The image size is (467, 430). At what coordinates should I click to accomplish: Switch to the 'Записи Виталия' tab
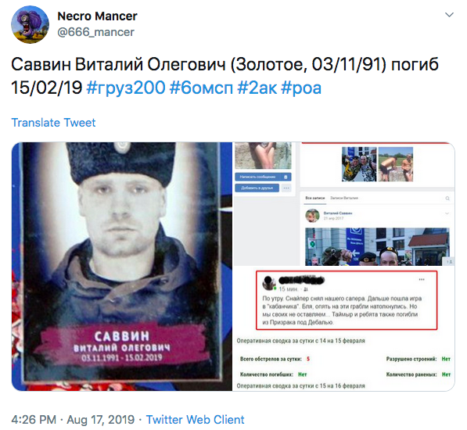[x=344, y=198]
